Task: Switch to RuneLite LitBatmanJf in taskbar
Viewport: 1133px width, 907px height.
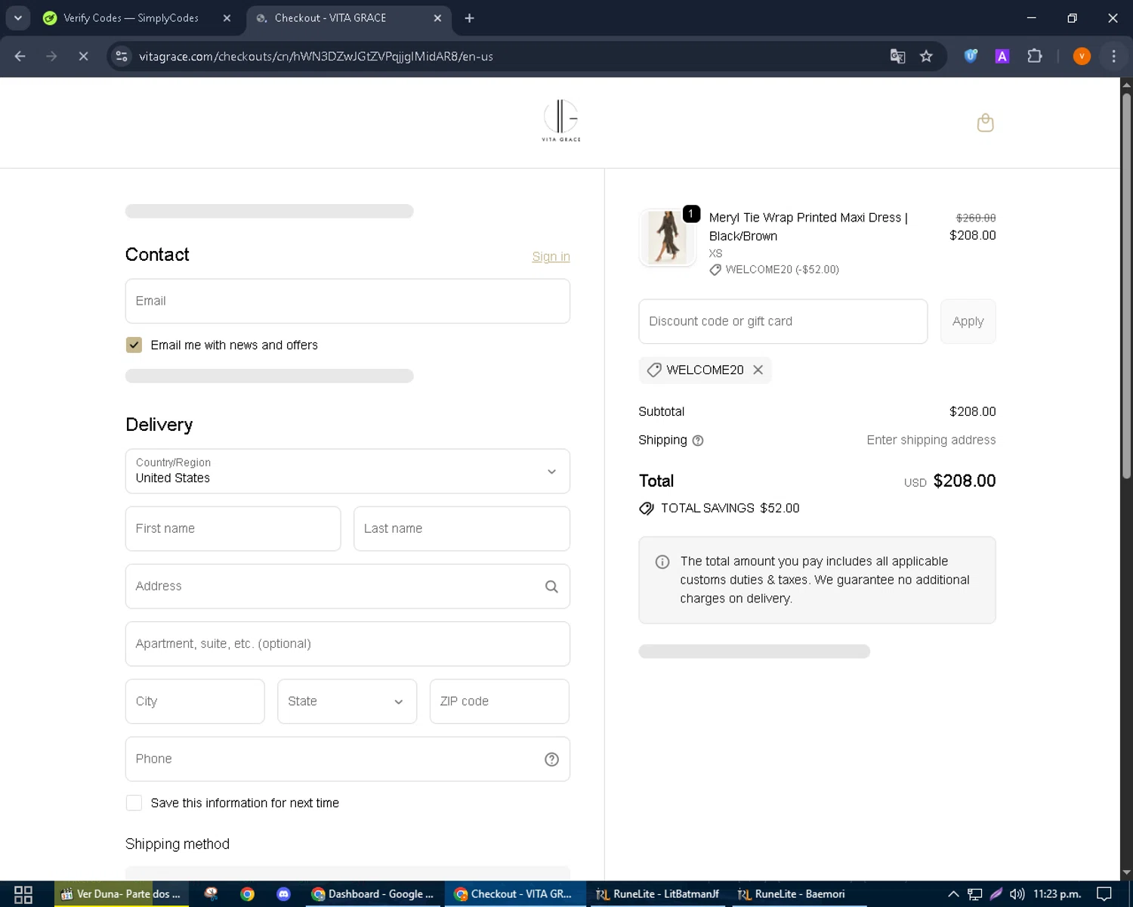Action: pyautogui.click(x=658, y=894)
